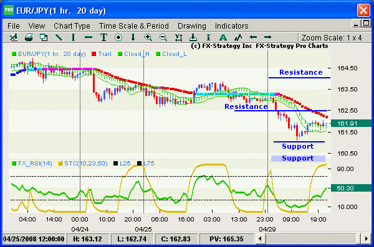The image size is (374, 247).
Task: Move chart left with left arrow icon
Action: [253, 37]
